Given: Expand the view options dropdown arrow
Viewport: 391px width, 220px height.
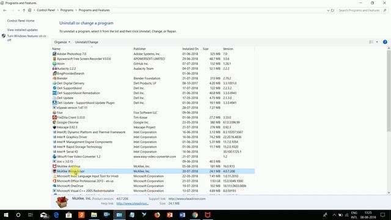Looking at the screenshot, I should point(377,42).
